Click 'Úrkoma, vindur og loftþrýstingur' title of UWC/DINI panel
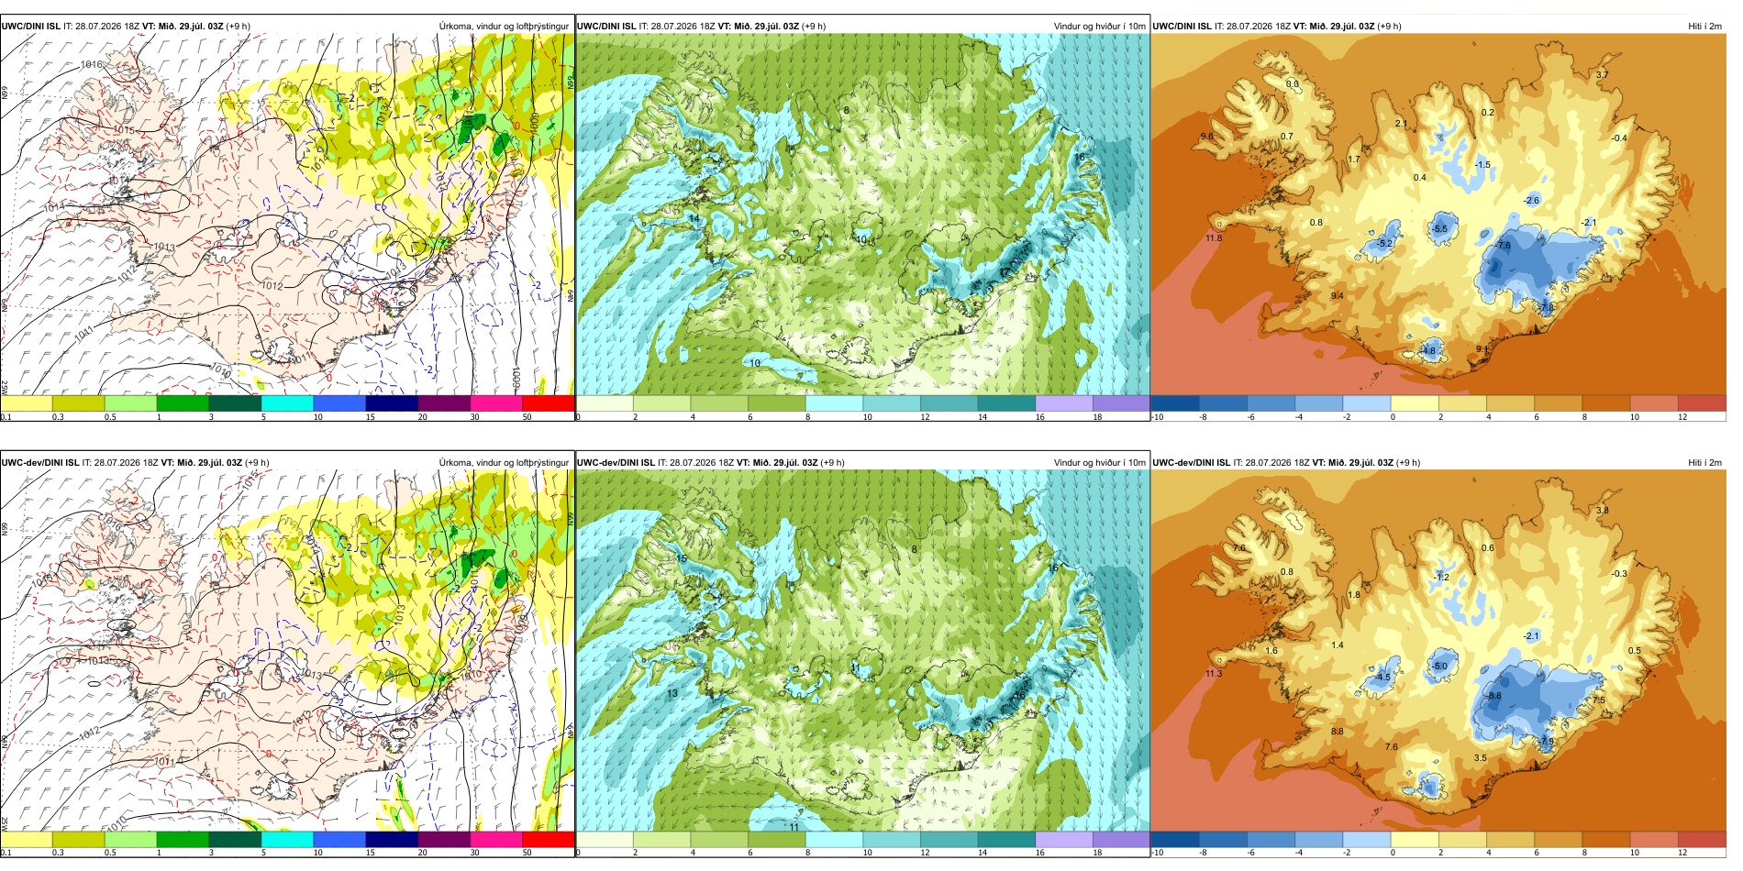1743x871 pixels. (x=504, y=27)
